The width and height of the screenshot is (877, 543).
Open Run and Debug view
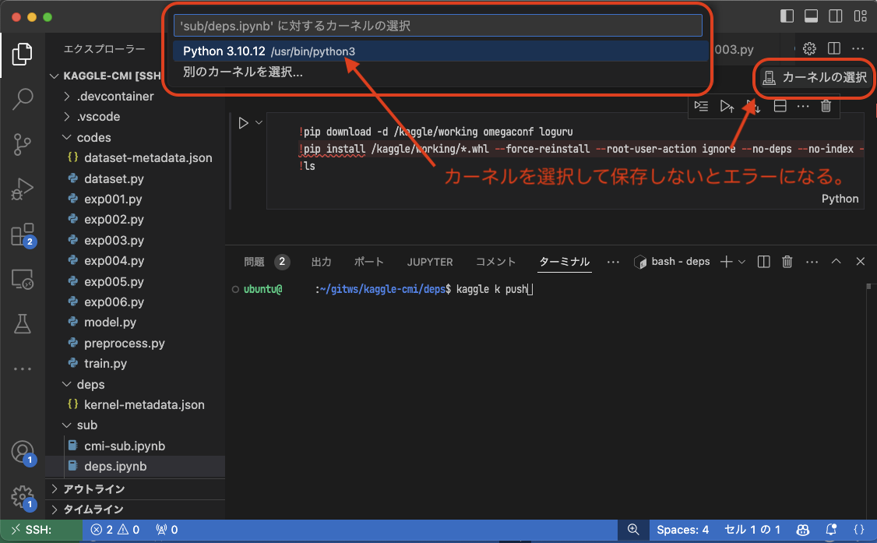[23, 189]
